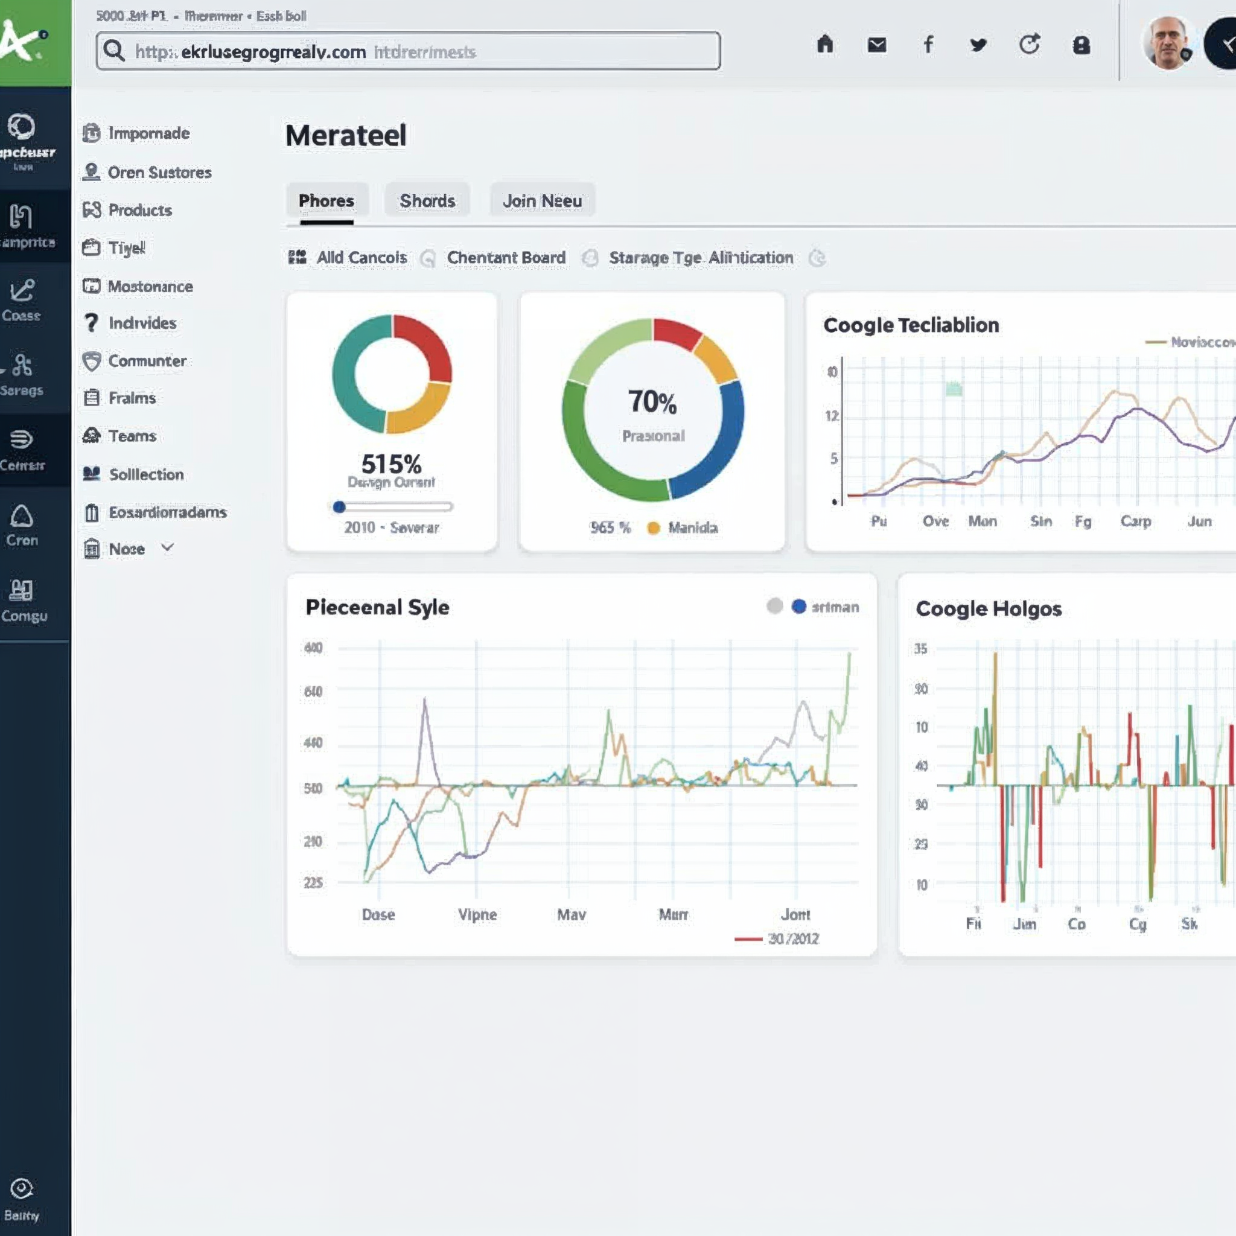Click the URL search input field
This screenshot has width=1236, height=1236.
tap(409, 51)
